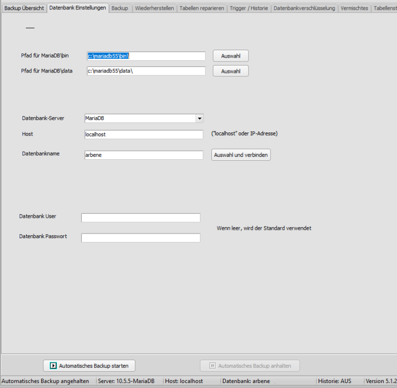Screen dimensions: 397x388
Task: Switch to the Backup Übersicht tab
Action: 24,8
